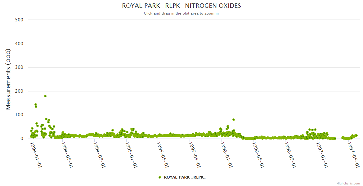Click the green legend marker dot
Image resolution: width=363 pixels, height=186 pixels.
point(160,177)
